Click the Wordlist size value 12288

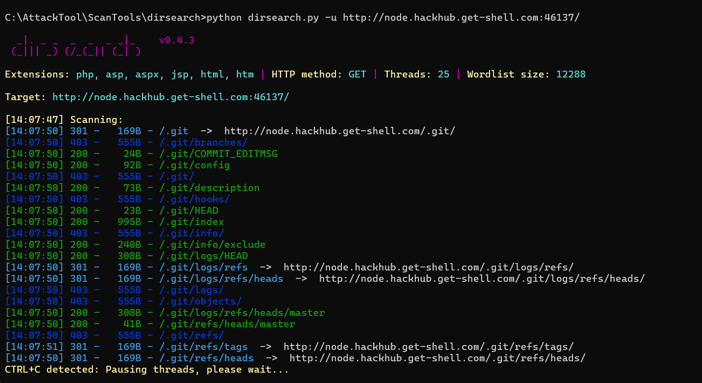pos(571,75)
